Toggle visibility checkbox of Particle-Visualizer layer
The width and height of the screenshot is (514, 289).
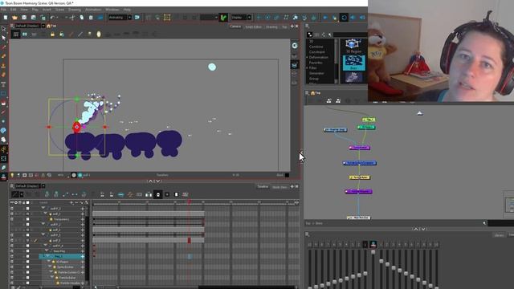point(12,283)
